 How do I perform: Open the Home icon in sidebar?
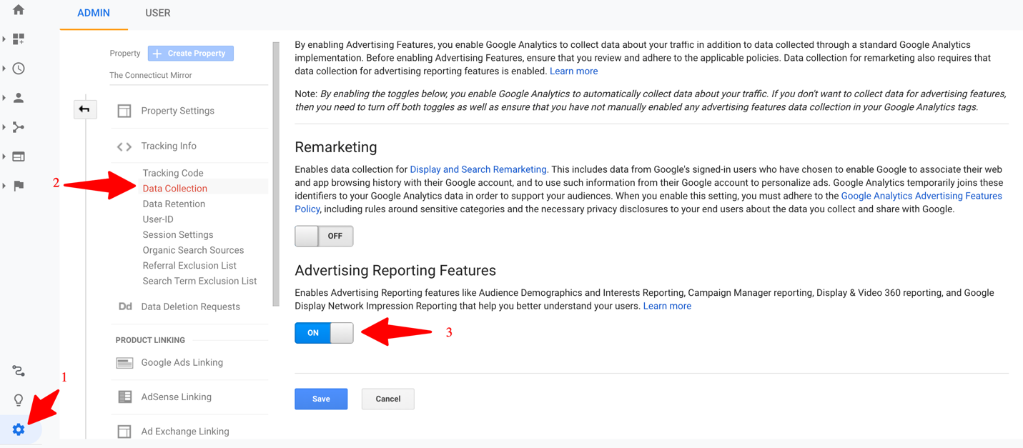[x=19, y=9]
